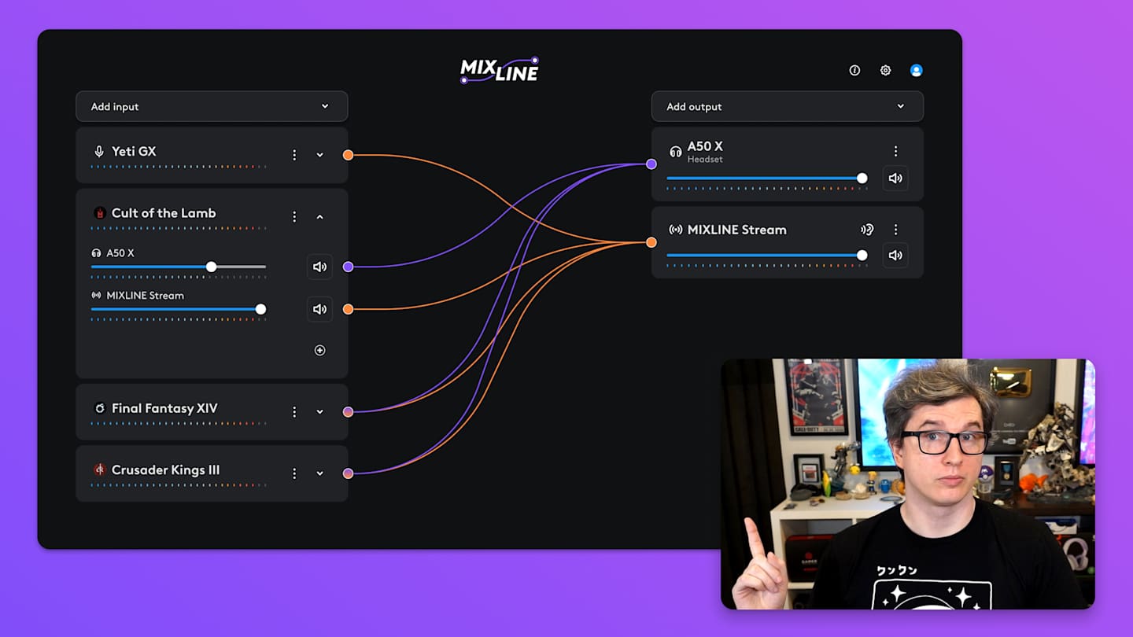Select the Yeti GX orange connection node

(348, 155)
